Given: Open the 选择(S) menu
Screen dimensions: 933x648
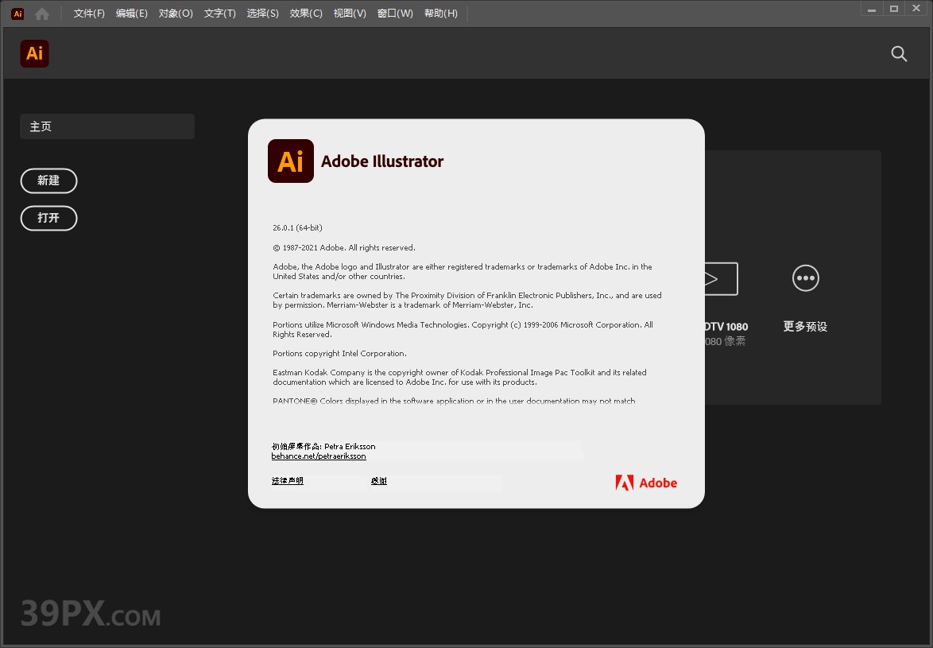Looking at the screenshot, I should (x=262, y=13).
